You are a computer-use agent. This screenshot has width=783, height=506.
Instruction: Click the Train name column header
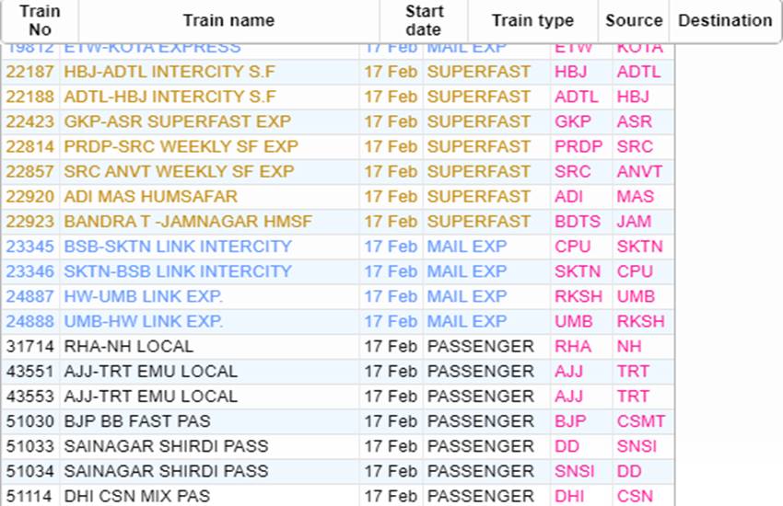(x=228, y=20)
